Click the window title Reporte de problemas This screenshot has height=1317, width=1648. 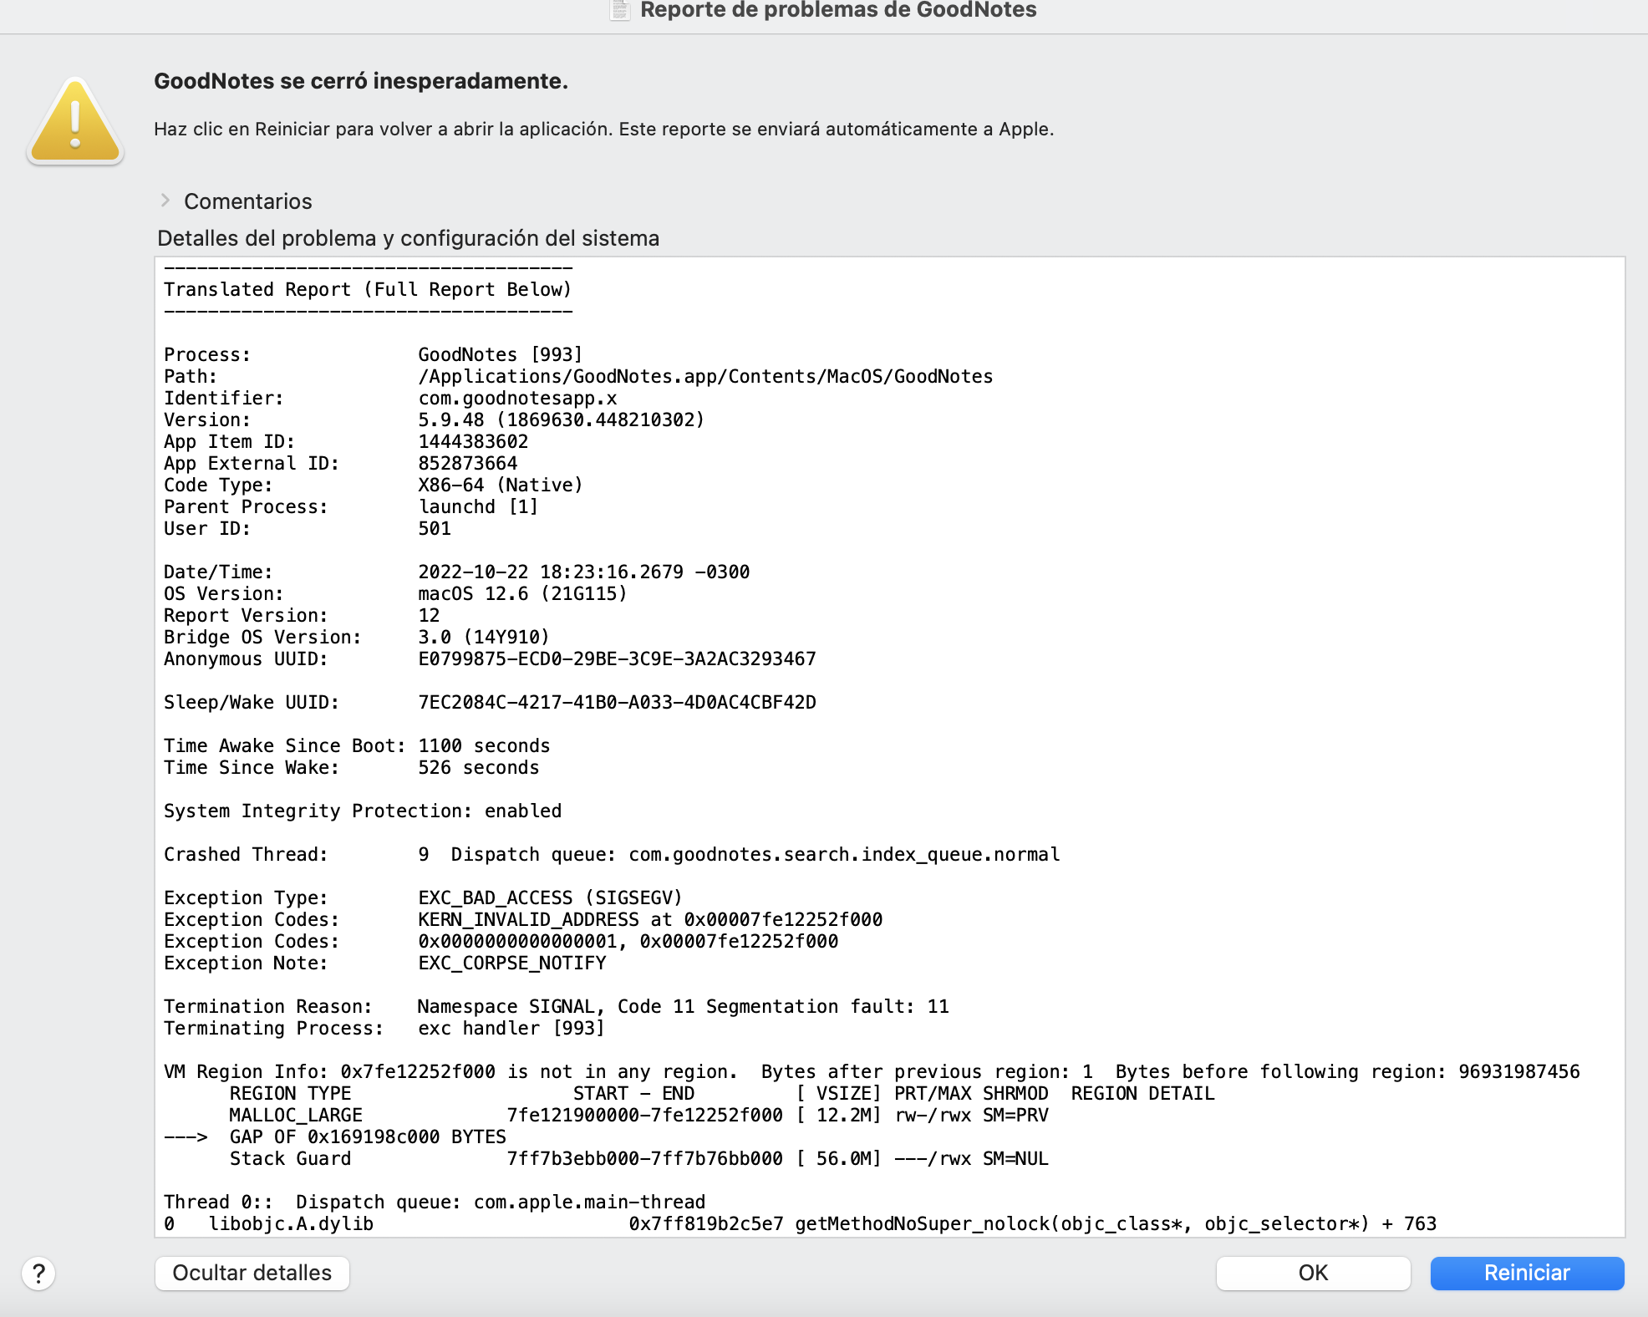[x=837, y=10]
